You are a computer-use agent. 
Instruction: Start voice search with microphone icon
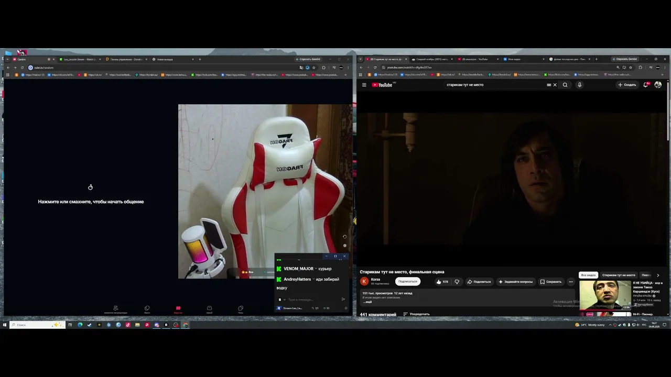[579, 85]
